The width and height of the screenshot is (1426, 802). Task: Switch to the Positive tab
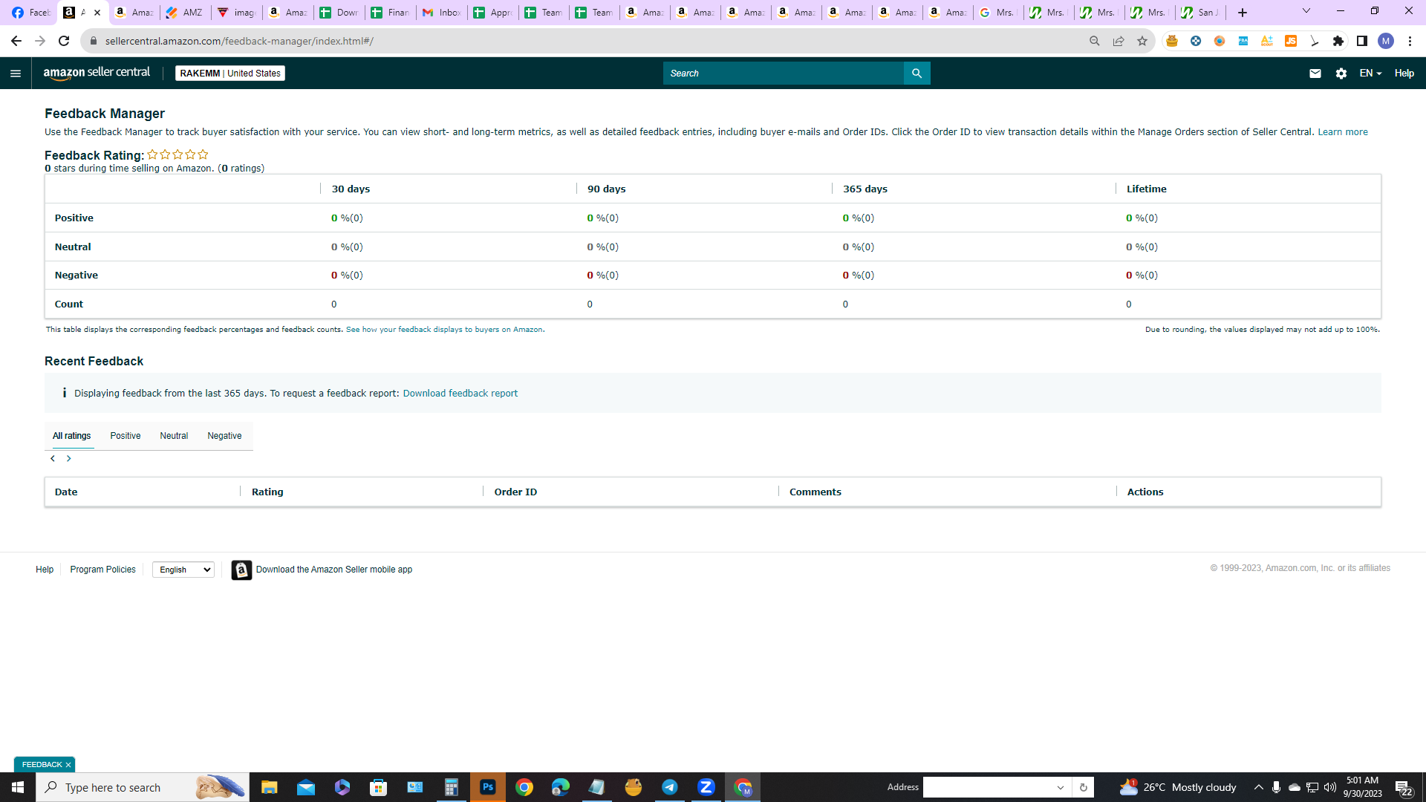[x=126, y=436]
